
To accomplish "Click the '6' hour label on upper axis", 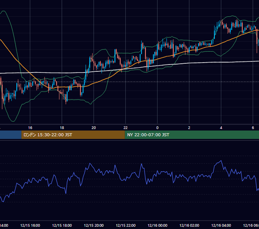I will click(253, 128).
